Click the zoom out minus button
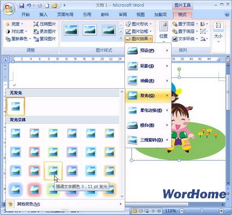The image size is (232, 215). (182, 211)
